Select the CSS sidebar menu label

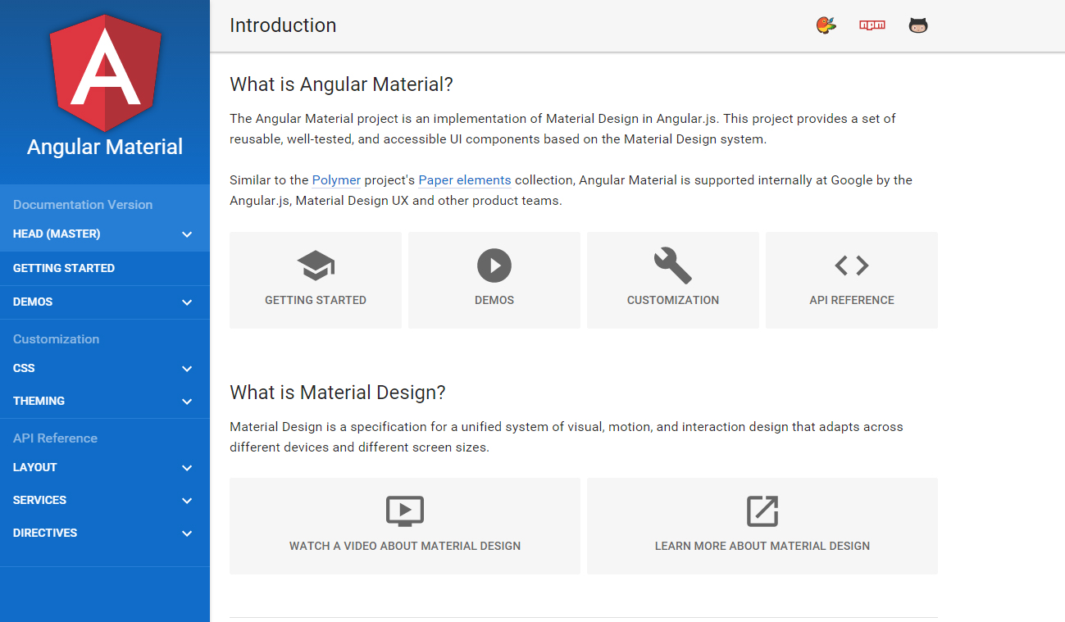[x=24, y=368]
